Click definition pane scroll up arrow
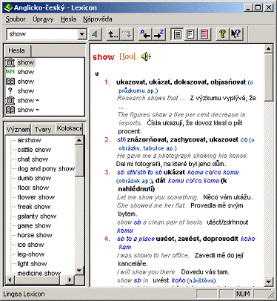This screenshot has width=277, height=301. (x=268, y=49)
